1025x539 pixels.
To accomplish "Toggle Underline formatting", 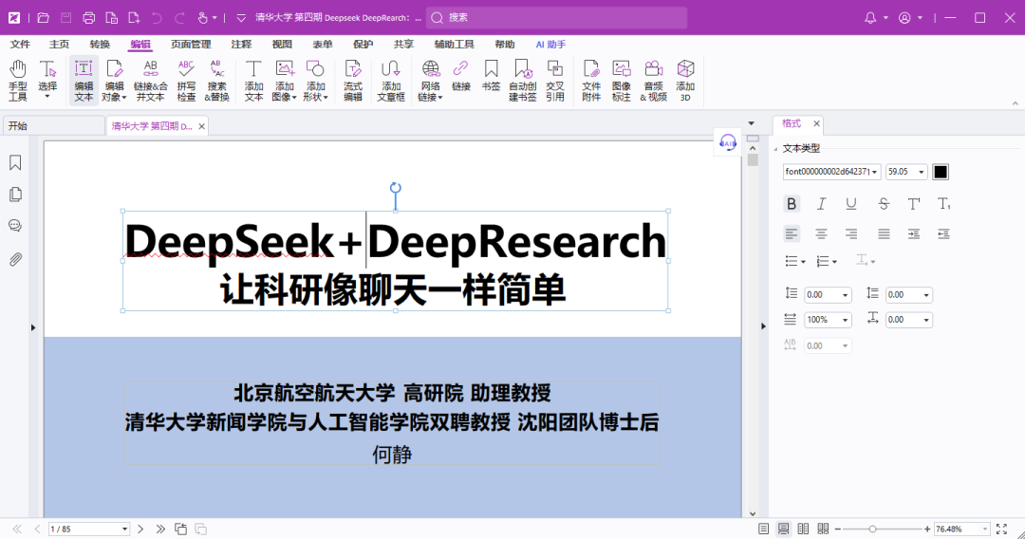I will click(x=850, y=204).
